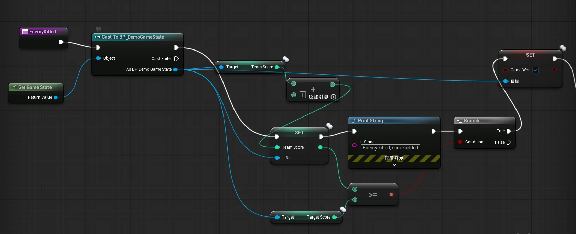Screen dimensions: 576x234
Task: Click the 'Enemy killed, score added' text field
Action: pyautogui.click(x=391, y=148)
